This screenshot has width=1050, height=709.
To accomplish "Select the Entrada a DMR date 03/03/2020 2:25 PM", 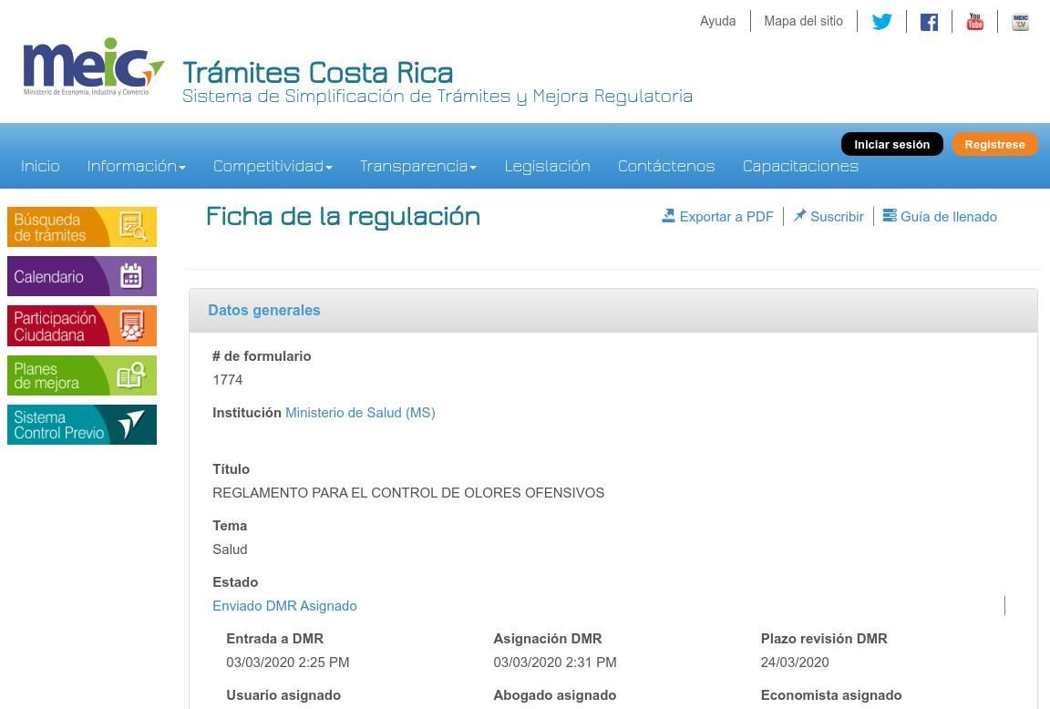I will [x=288, y=663].
